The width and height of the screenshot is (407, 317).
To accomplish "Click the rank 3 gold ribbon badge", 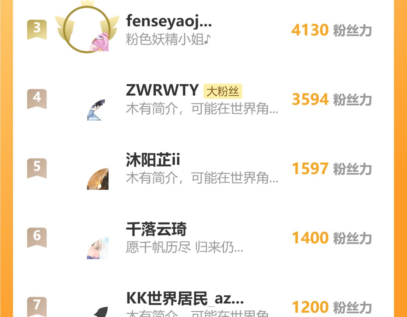I will [x=37, y=30].
